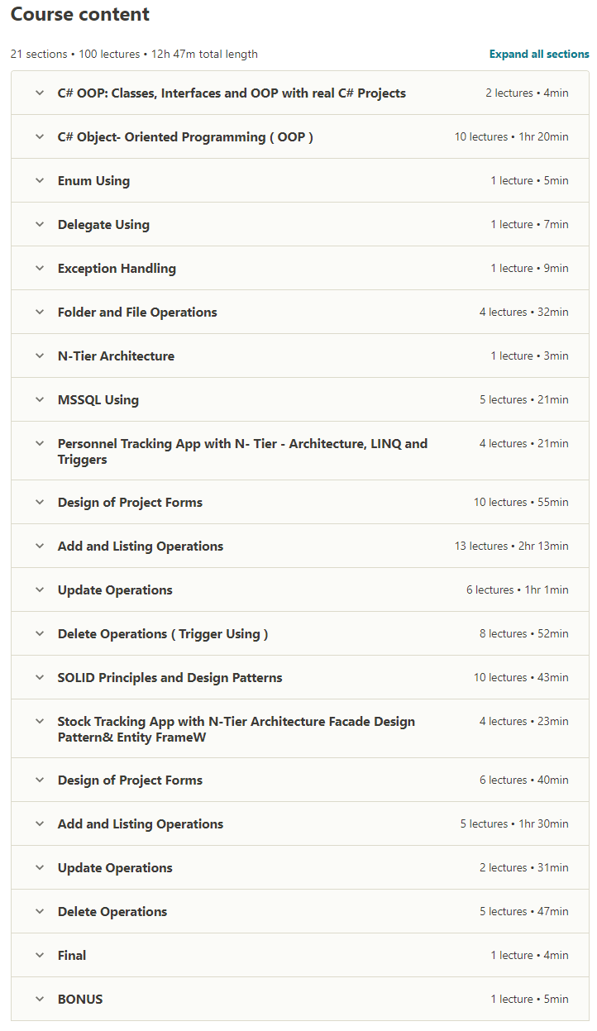
Task: Open Delete Operations with 5 lectures
Action: pyautogui.click(x=300, y=911)
